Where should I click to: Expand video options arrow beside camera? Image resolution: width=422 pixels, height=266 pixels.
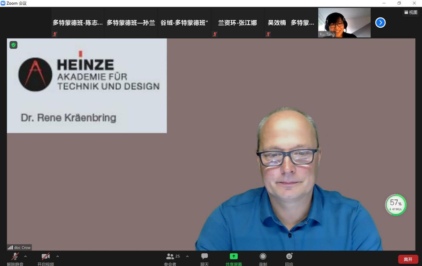58,257
